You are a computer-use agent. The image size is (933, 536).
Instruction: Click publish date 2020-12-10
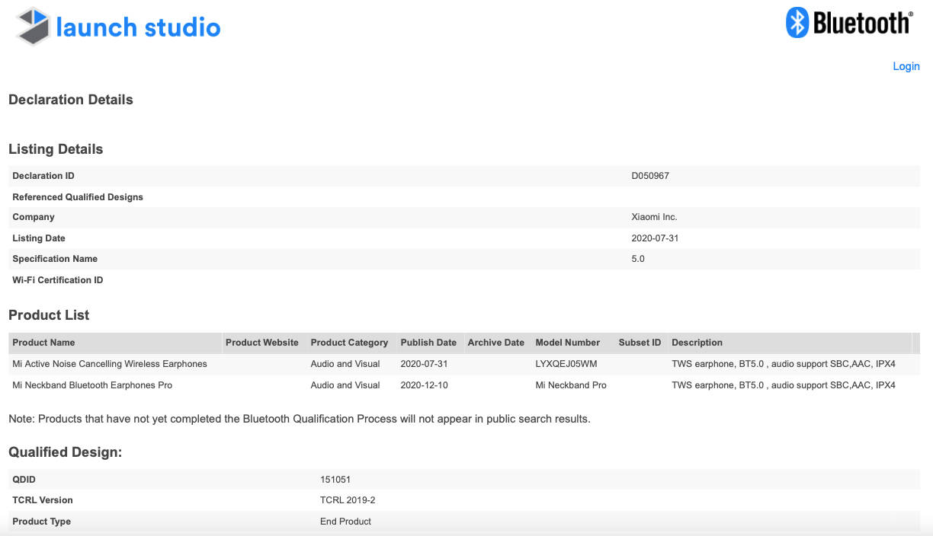[x=424, y=385]
